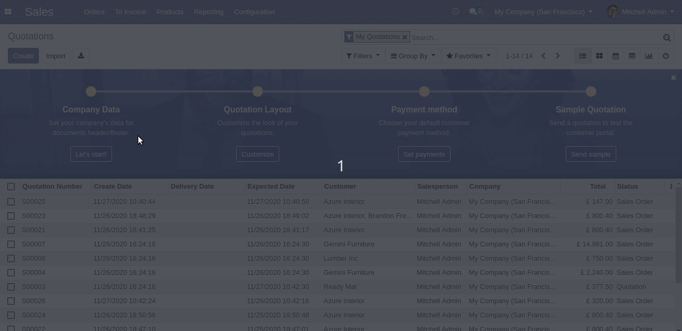This screenshot has height=331, width=682.
Task: Click the Import button
Action: click(56, 56)
